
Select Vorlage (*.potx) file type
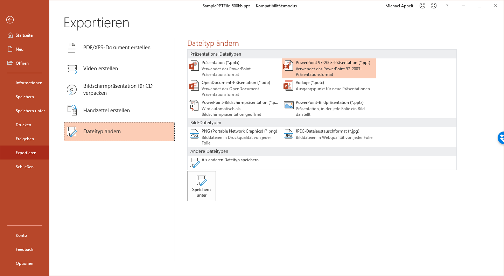point(329,86)
